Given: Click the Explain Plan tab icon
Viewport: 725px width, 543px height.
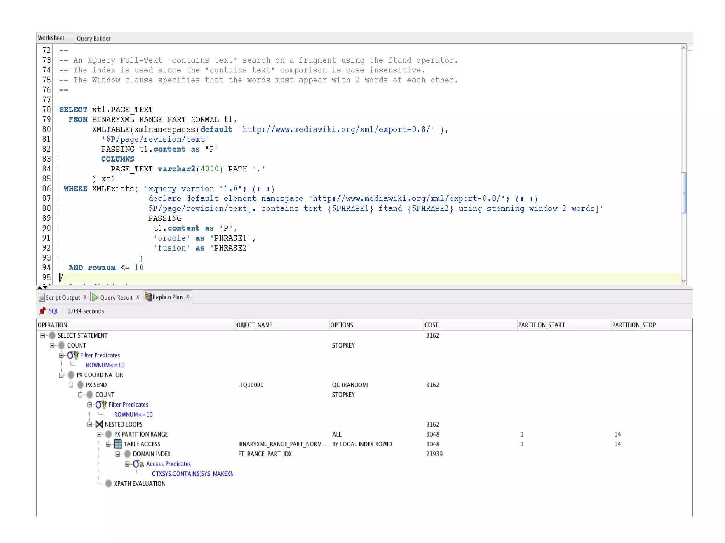Looking at the screenshot, I should pos(148,297).
